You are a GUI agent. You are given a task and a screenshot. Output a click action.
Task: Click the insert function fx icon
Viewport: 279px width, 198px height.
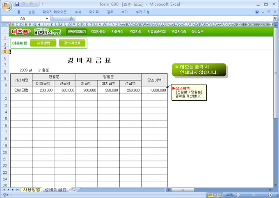71,19
